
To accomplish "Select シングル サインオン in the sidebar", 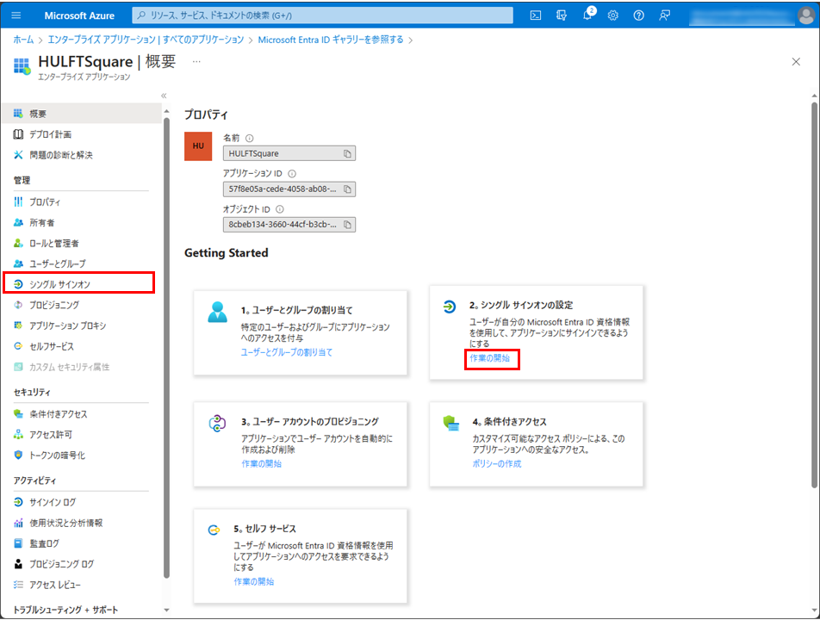I will pyautogui.click(x=59, y=284).
